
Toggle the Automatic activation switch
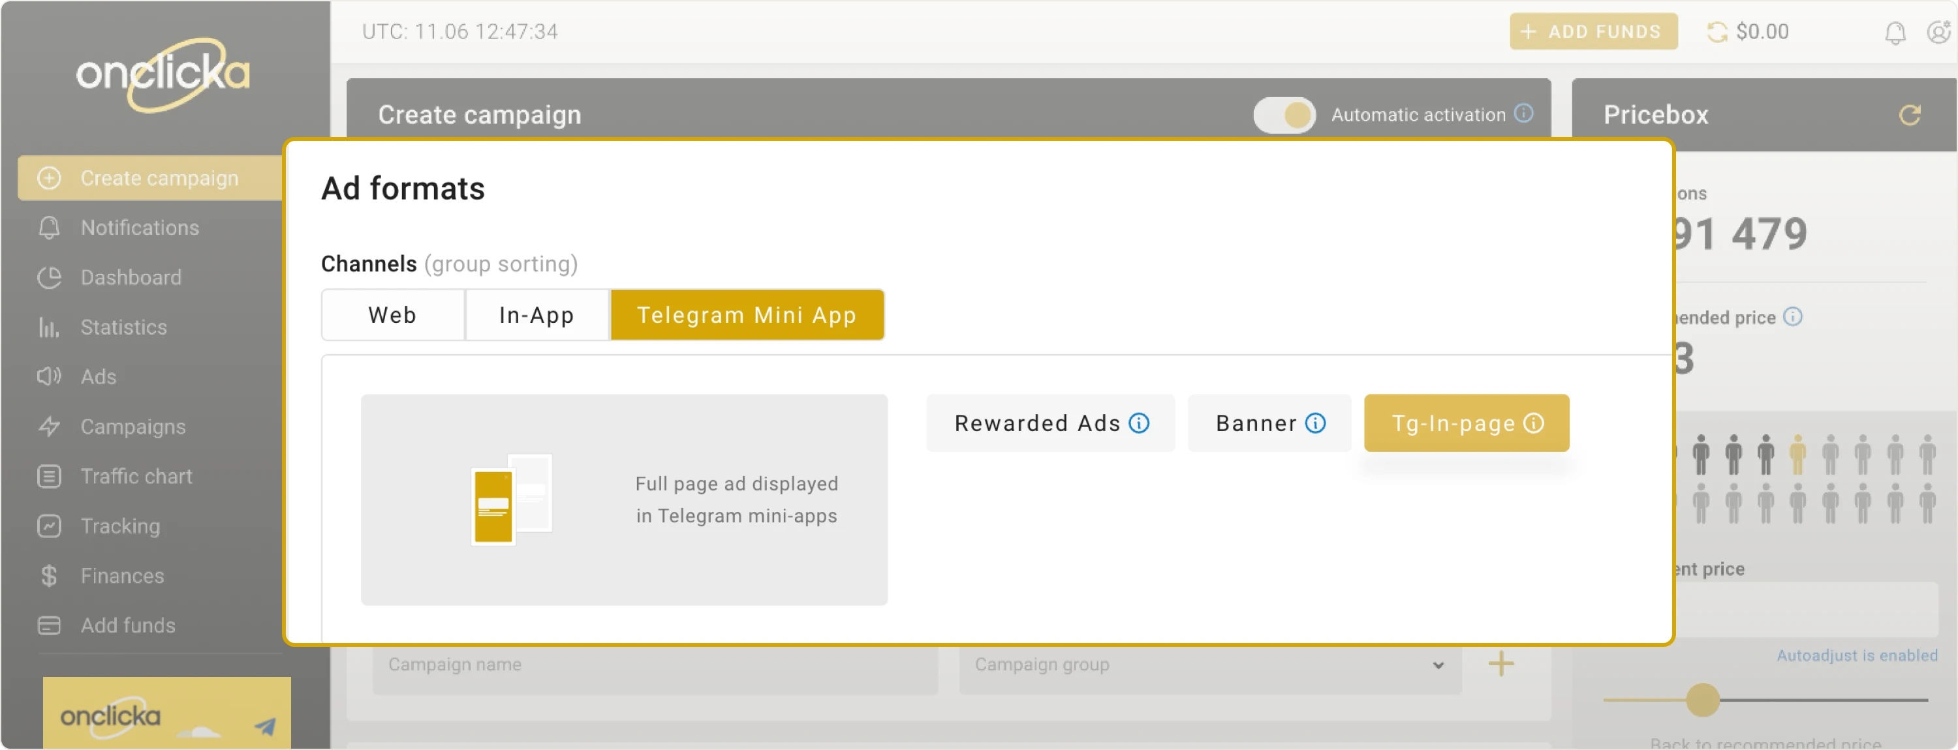[1284, 115]
